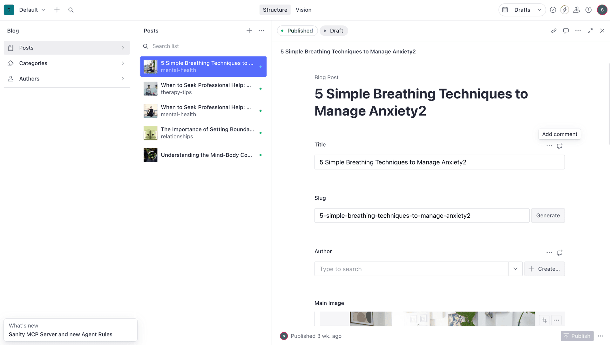Viewport: 610px width, 345px height.
Task: Switch to the Vision tab
Action: [303, 10]
